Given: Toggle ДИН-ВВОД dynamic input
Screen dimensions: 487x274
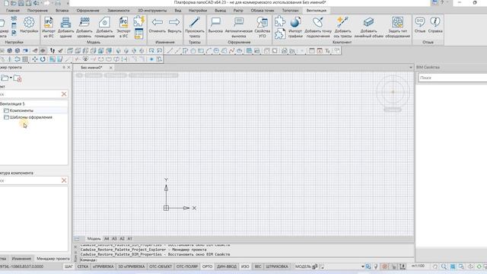Looking at the screenshot, I should point(227,266).
